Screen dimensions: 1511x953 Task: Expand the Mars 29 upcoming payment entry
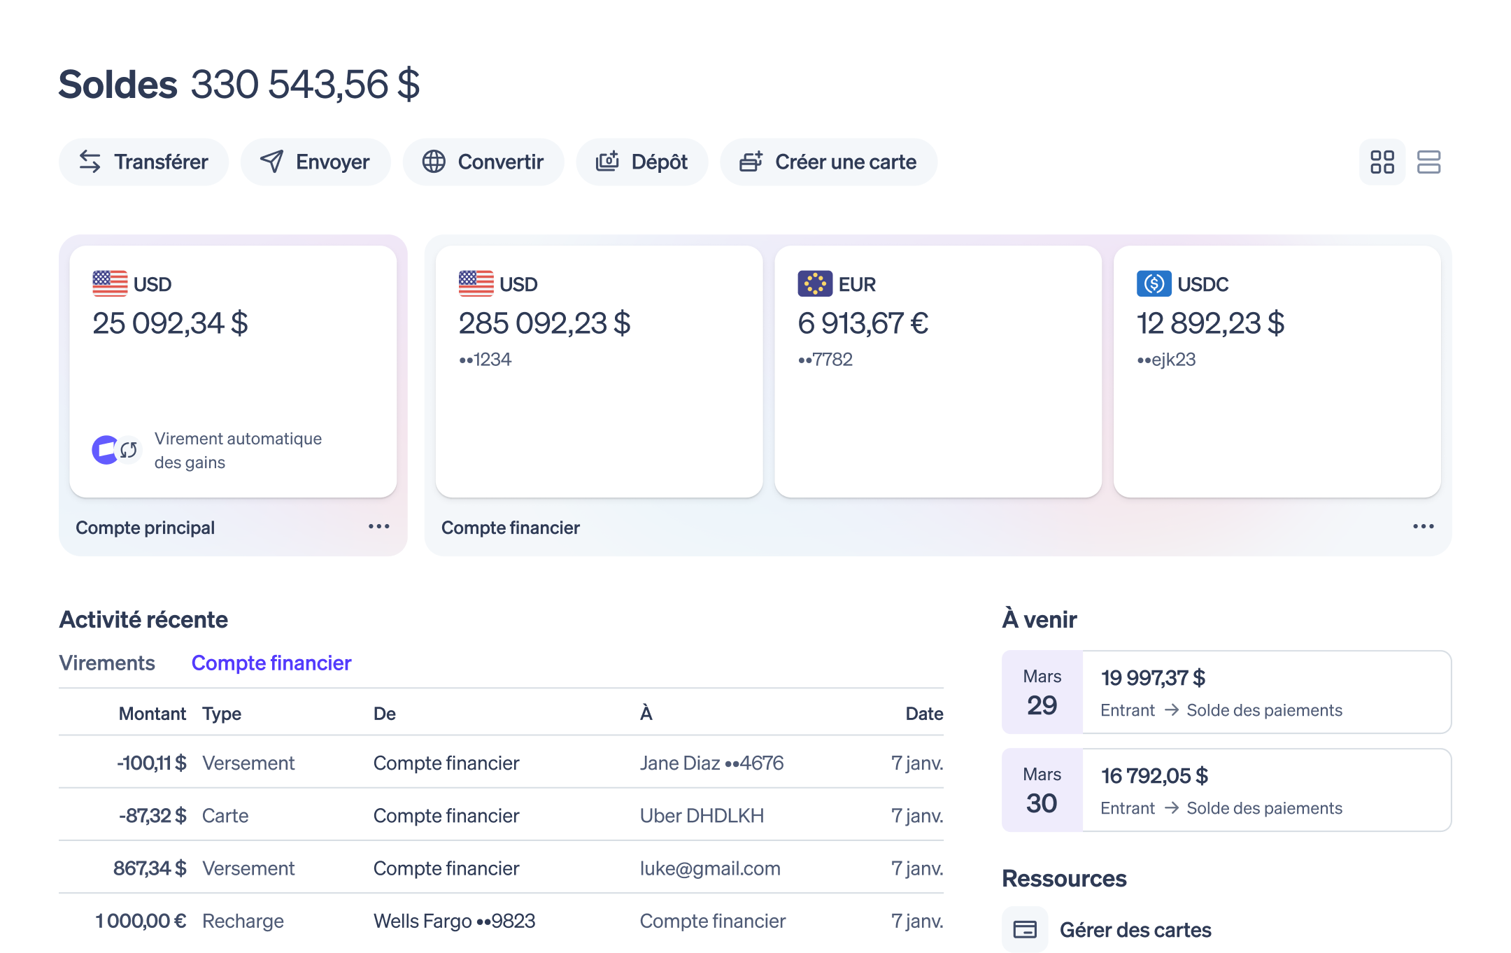[x=1226, y=692]
